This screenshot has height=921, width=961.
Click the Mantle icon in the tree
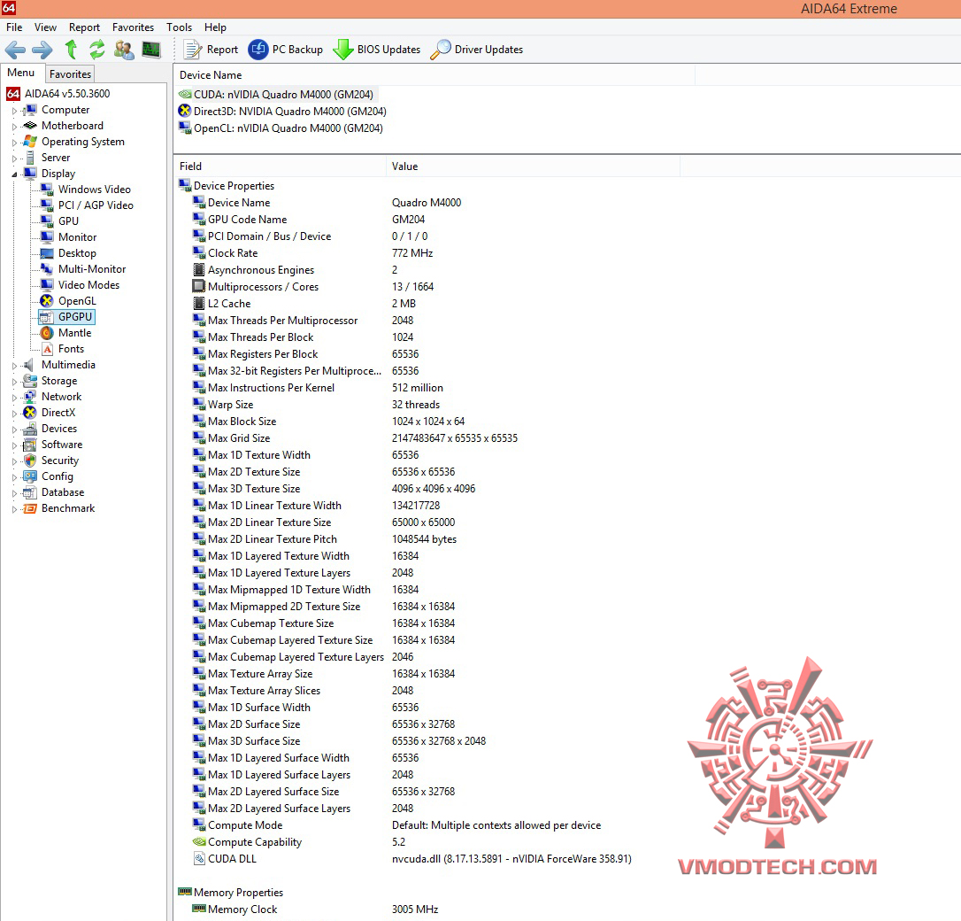[x=47, y=333]
